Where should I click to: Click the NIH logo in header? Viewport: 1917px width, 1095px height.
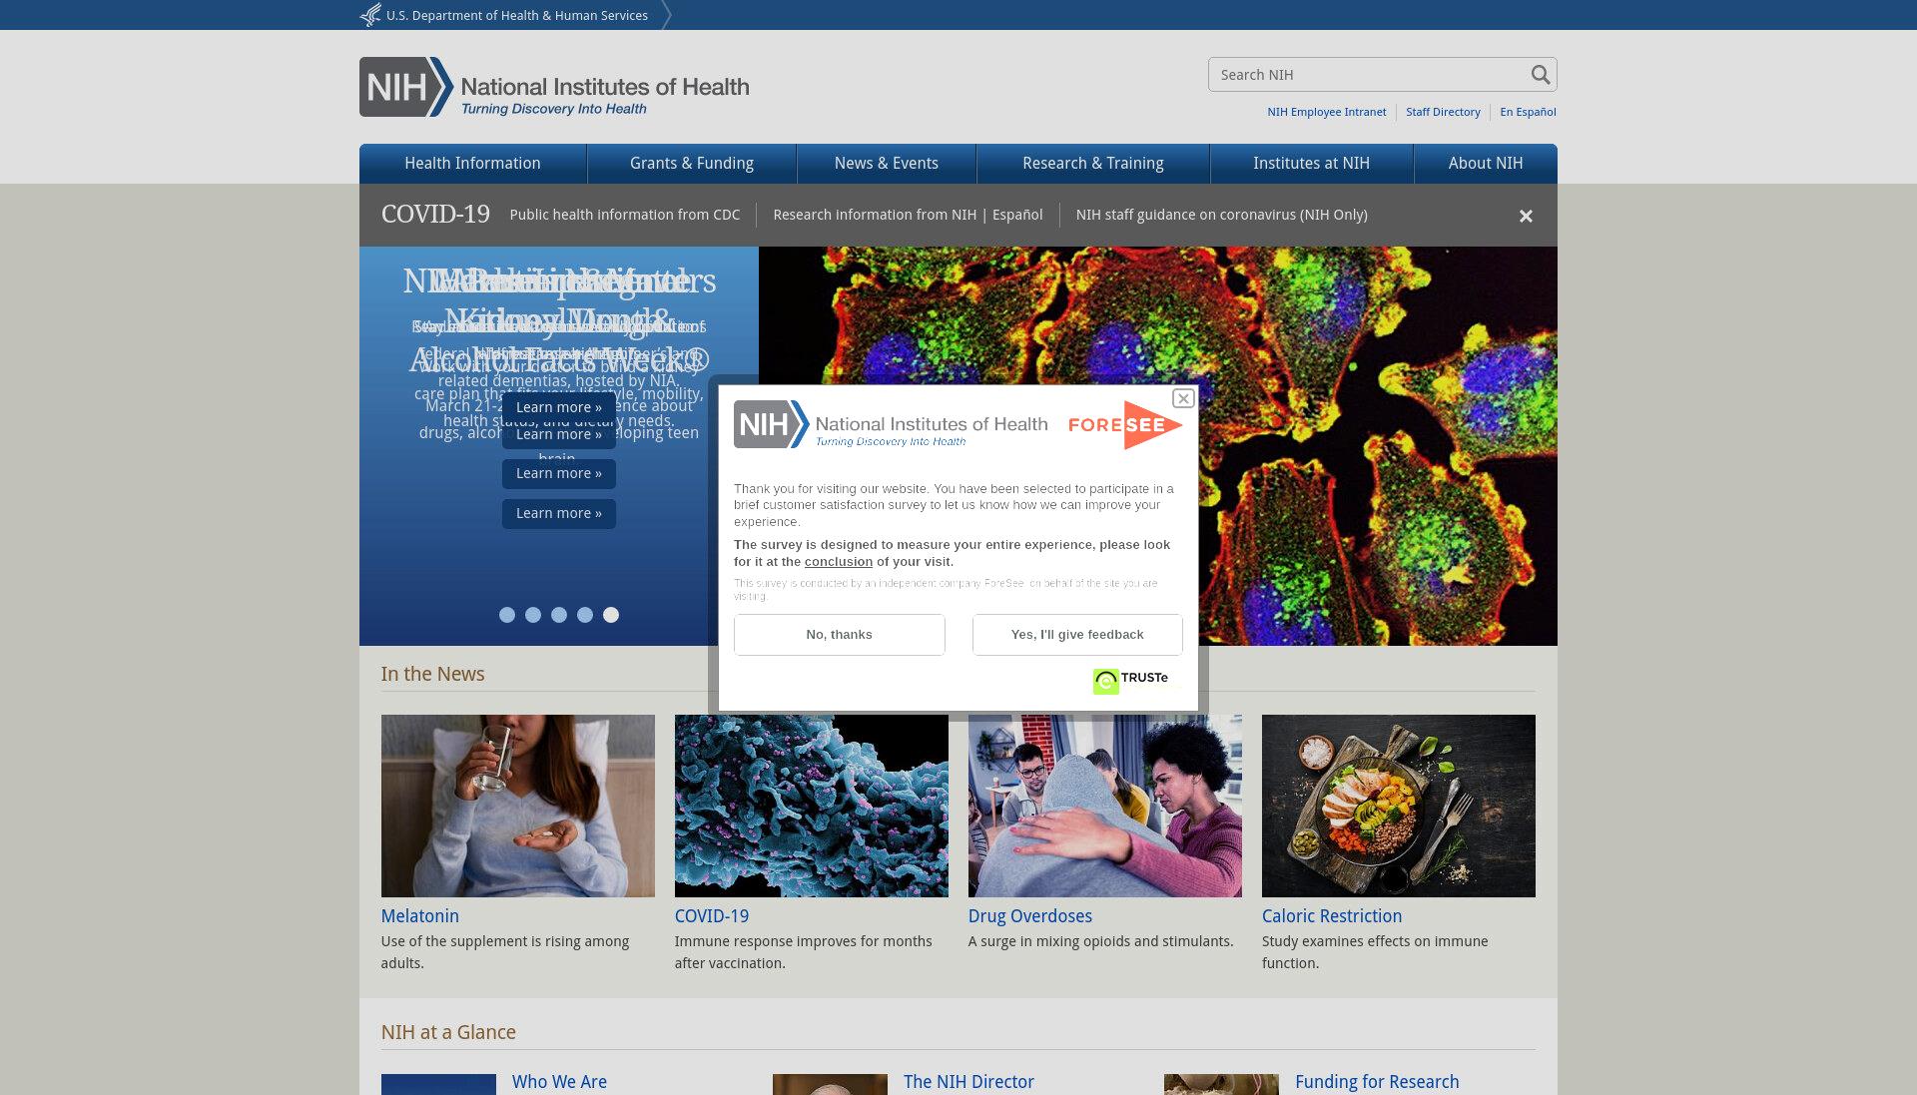[x=554, y=87]
